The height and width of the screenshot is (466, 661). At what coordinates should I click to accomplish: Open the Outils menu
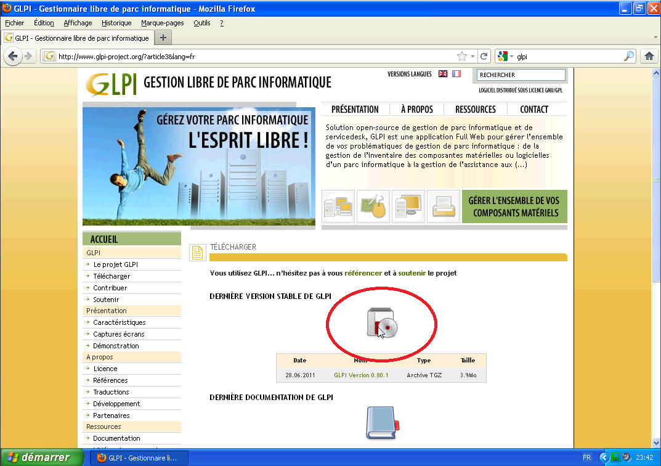pos(202,23)
